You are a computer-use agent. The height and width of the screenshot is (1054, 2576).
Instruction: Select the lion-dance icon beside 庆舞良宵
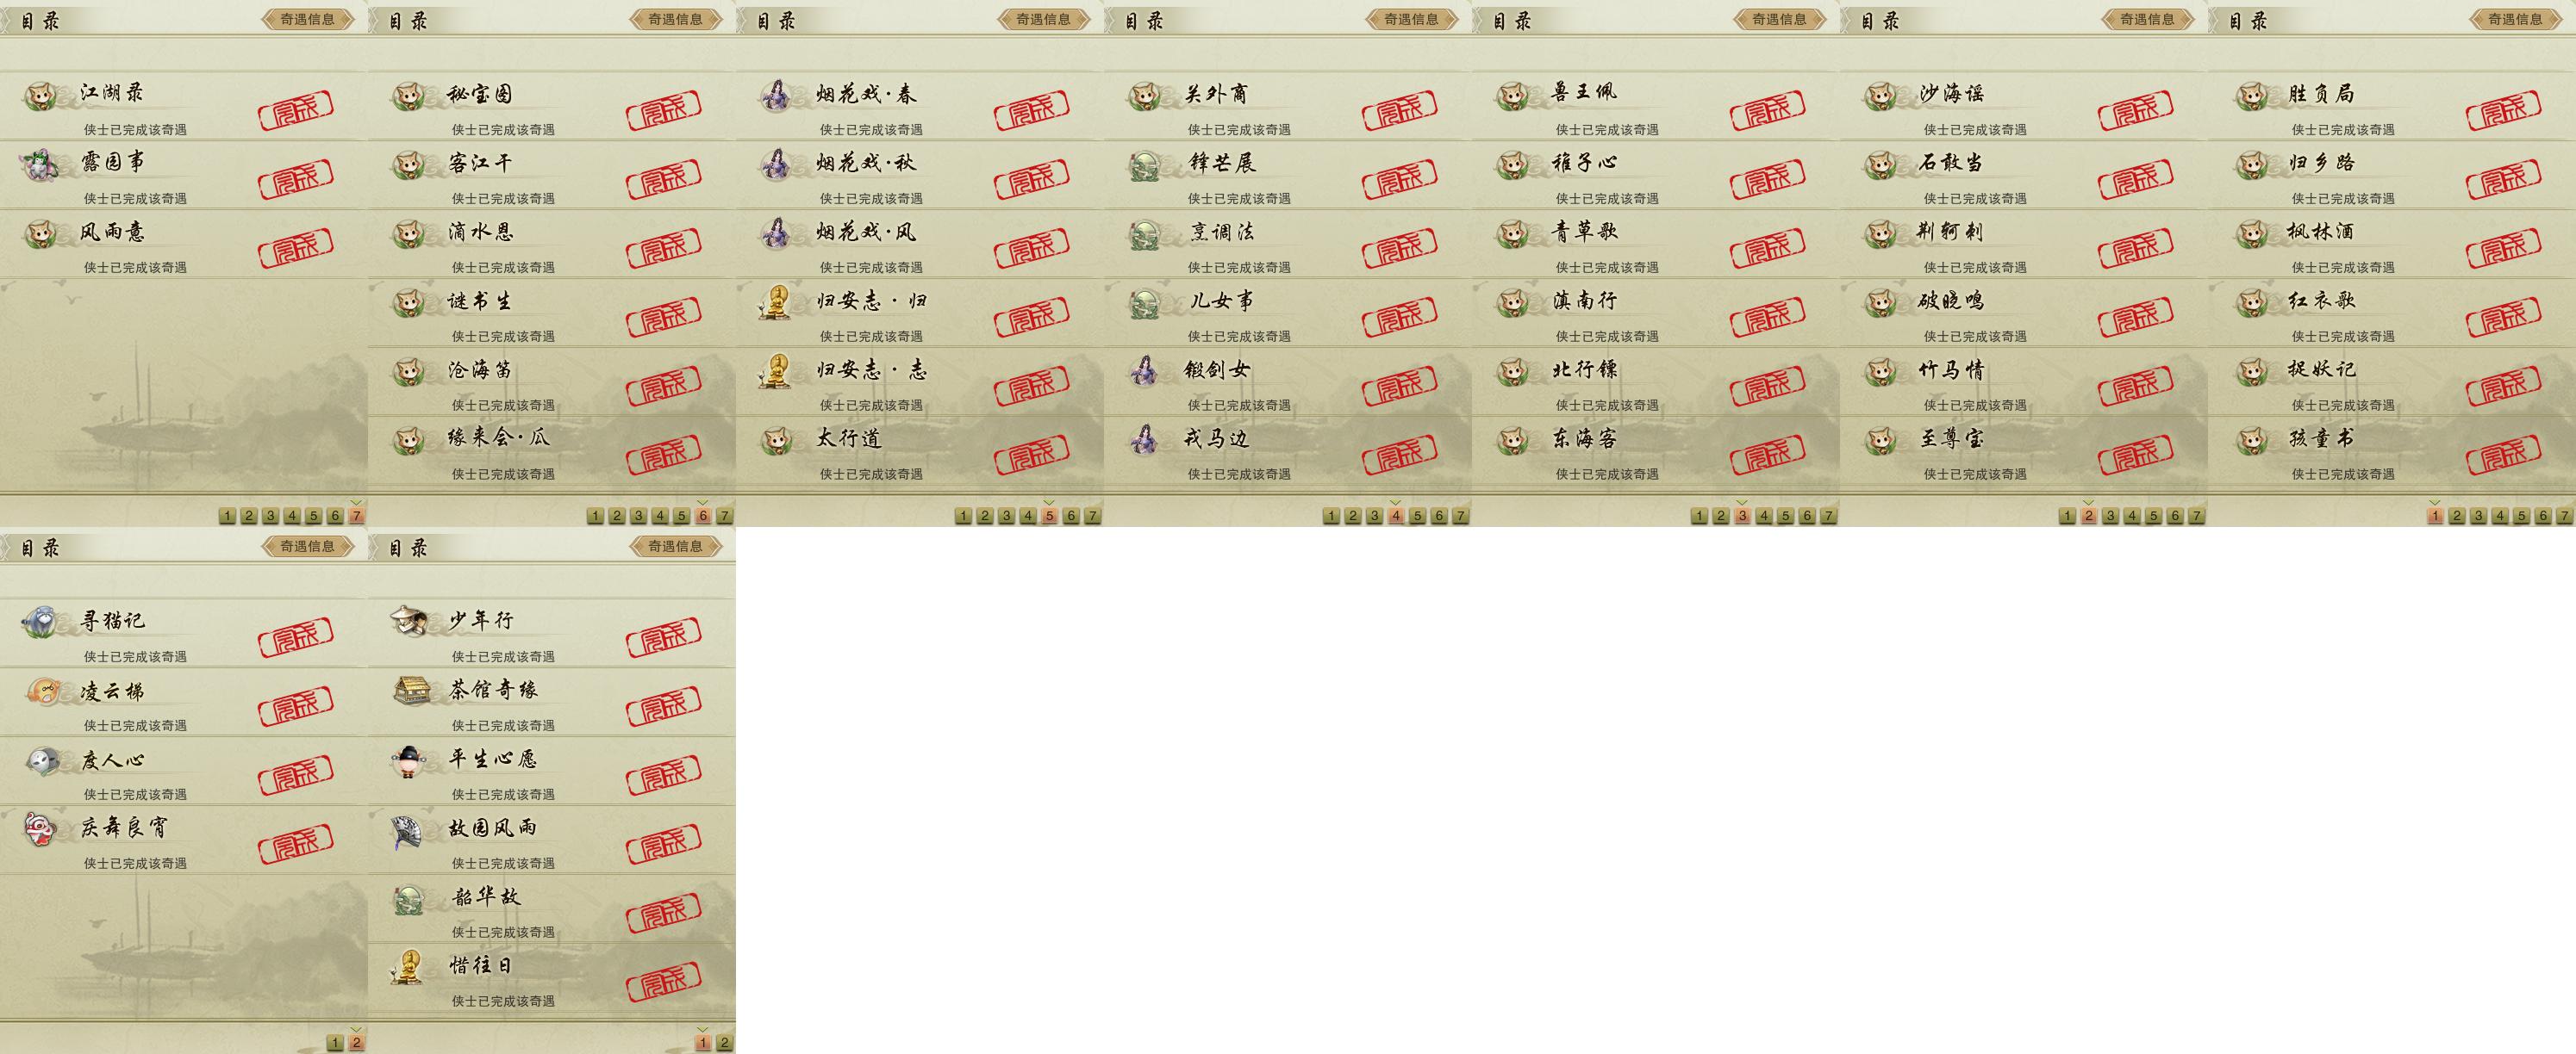coord(41,829)
